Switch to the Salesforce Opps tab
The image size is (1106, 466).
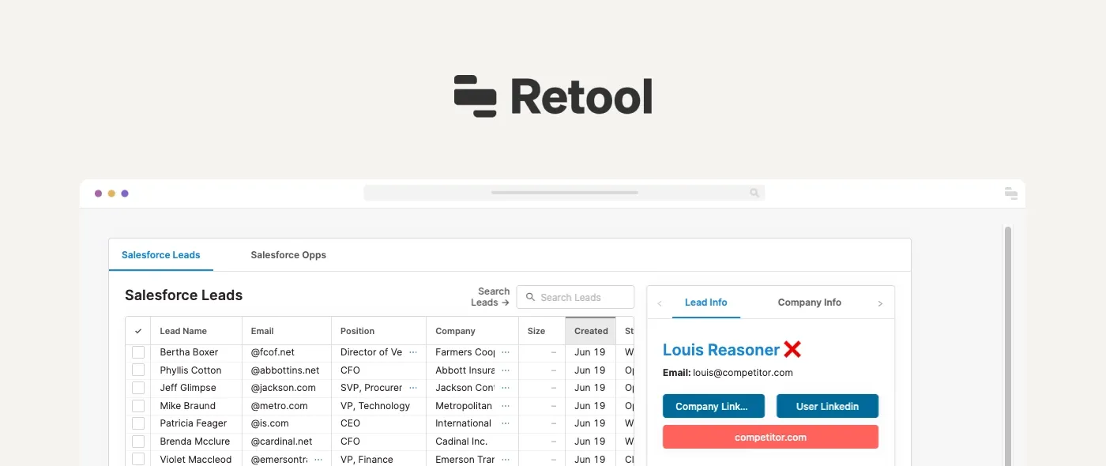[288, 255]
